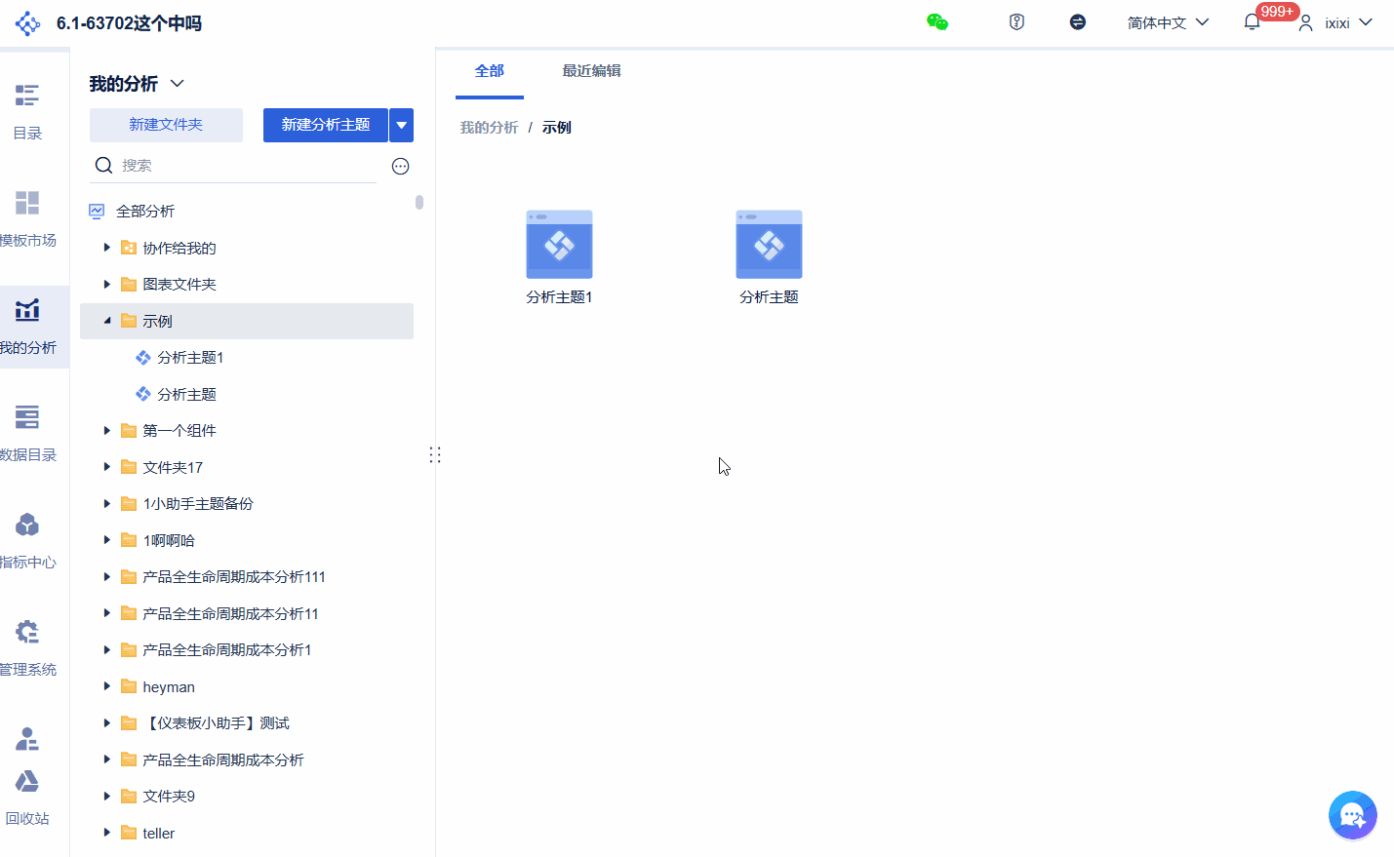The image size is (1394, 857).
Task: Click the 图表文件夹 folder icon
Action: click(x=128, y=284)
